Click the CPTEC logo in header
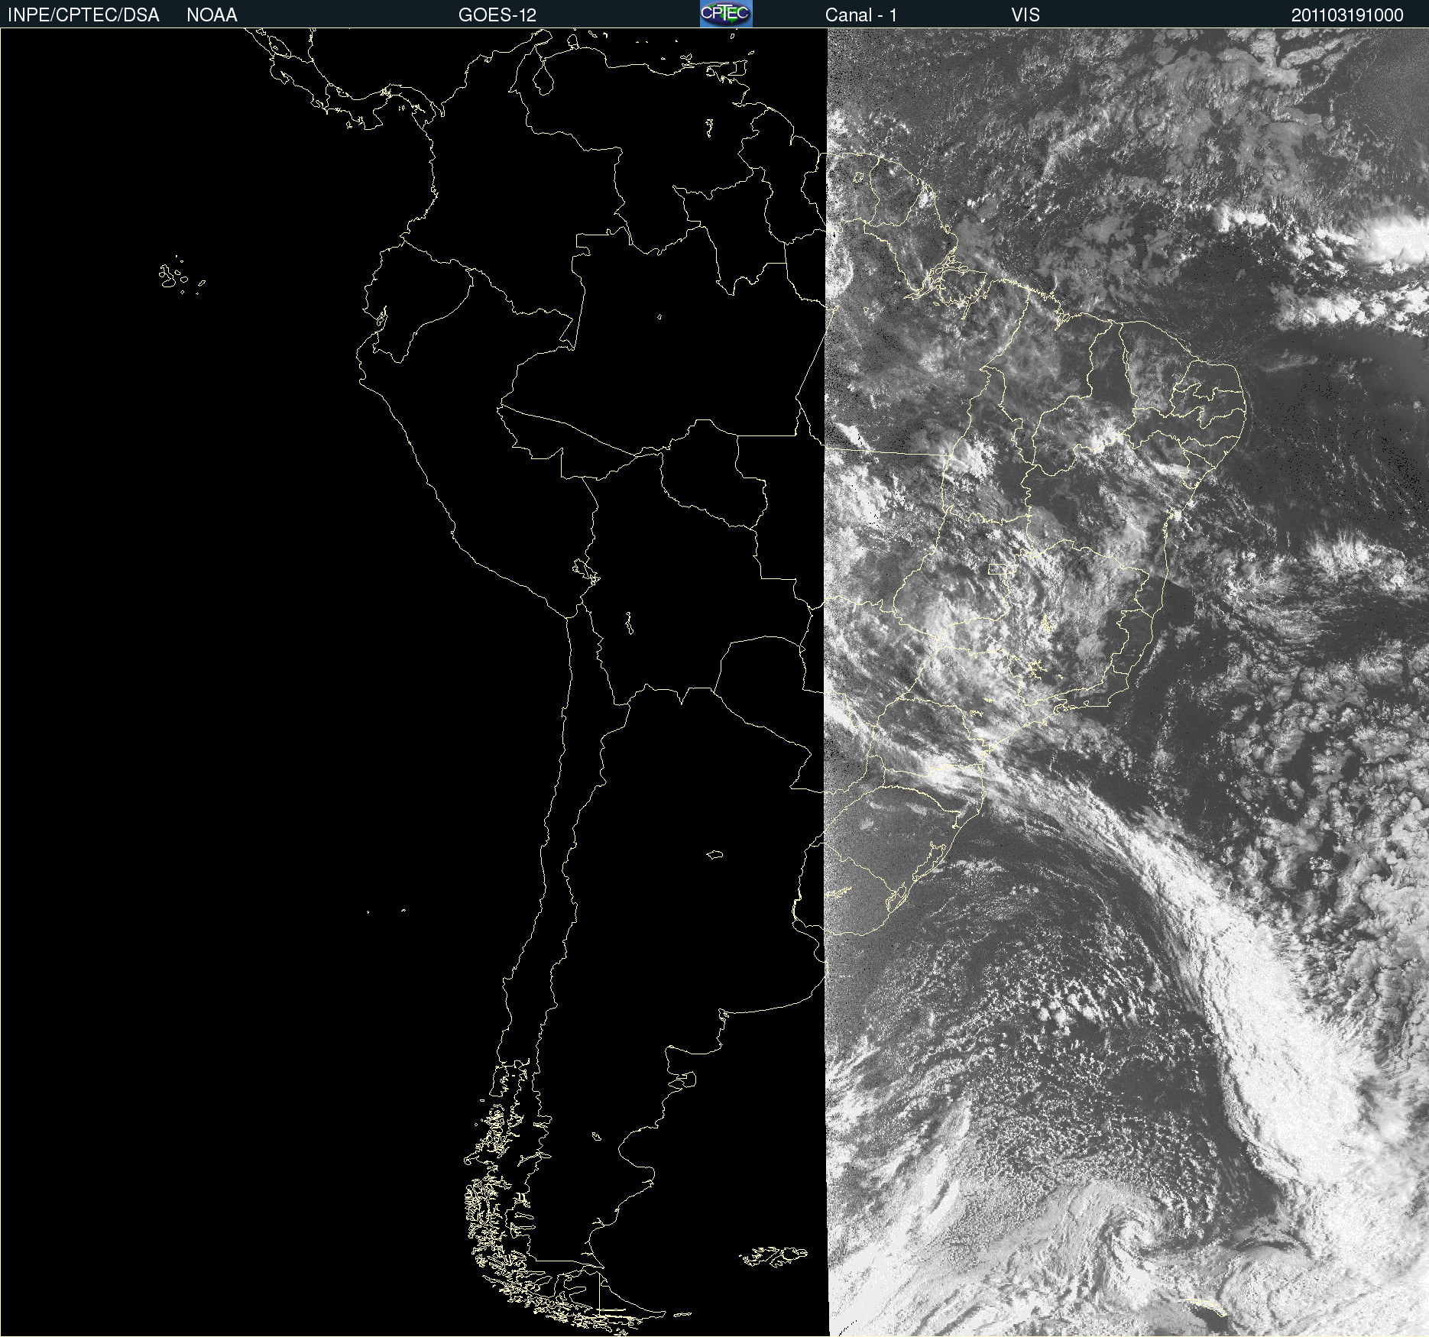Viewport: 1429px width, 1337px height. tap(726, 14)
